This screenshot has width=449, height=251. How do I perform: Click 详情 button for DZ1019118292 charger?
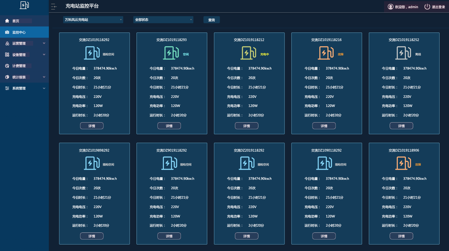point(92,126)
